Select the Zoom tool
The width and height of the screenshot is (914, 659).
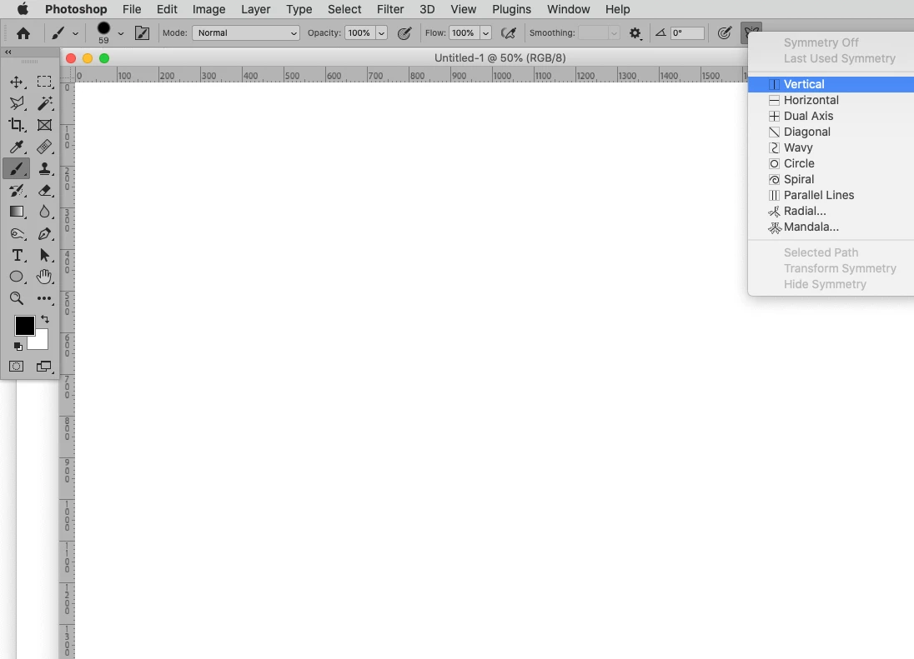[17, 298]
